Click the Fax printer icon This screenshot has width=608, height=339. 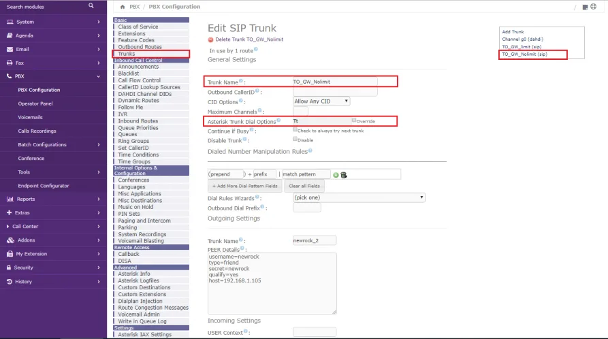click(x=10, y=63)
